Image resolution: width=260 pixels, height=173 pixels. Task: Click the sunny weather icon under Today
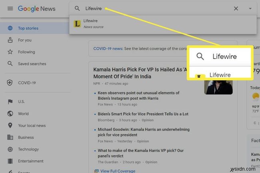[x=256, y=97]
